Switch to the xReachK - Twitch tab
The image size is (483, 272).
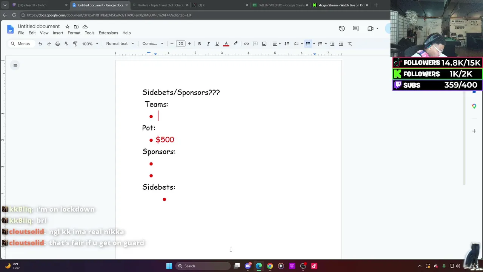[39, 5]
